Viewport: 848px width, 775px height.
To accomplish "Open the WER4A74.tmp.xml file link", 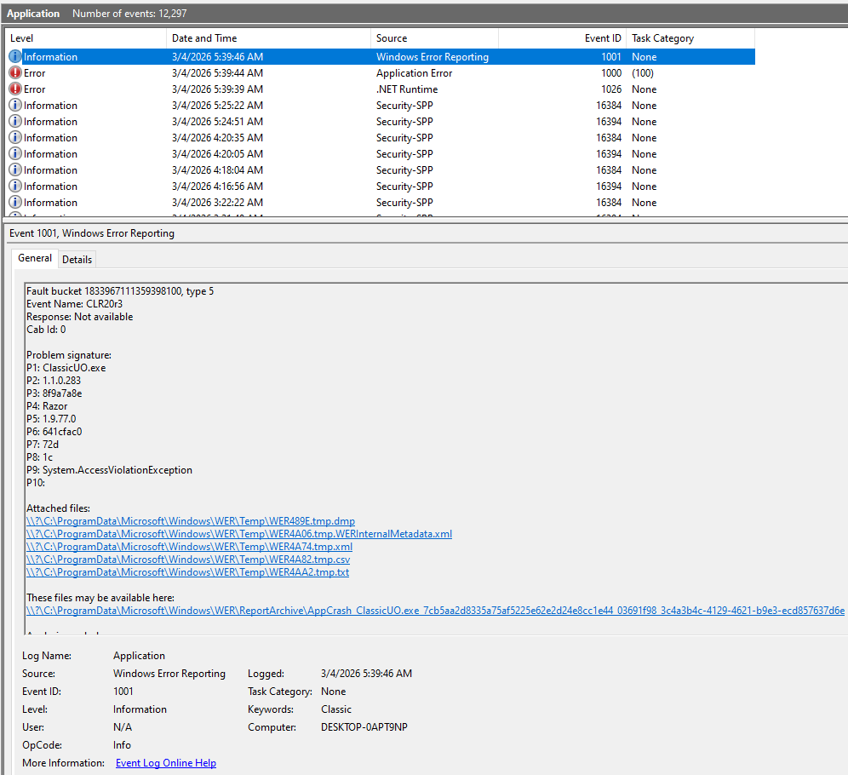I will click(189, 547).
